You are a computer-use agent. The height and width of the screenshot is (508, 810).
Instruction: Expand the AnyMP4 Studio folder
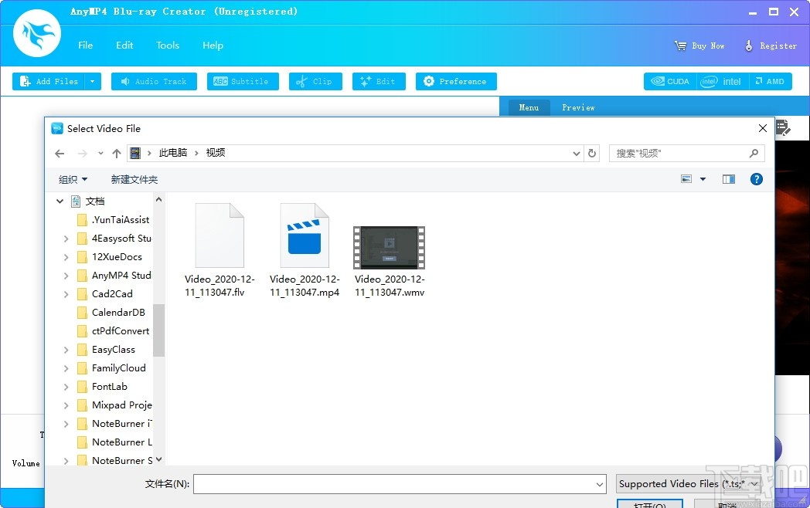point(66,276)
